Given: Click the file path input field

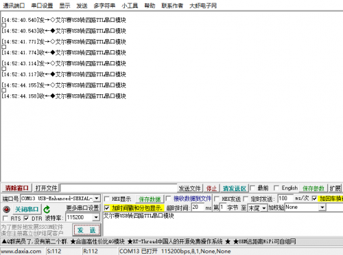Looking at the screenshot, I should point(119,188).
